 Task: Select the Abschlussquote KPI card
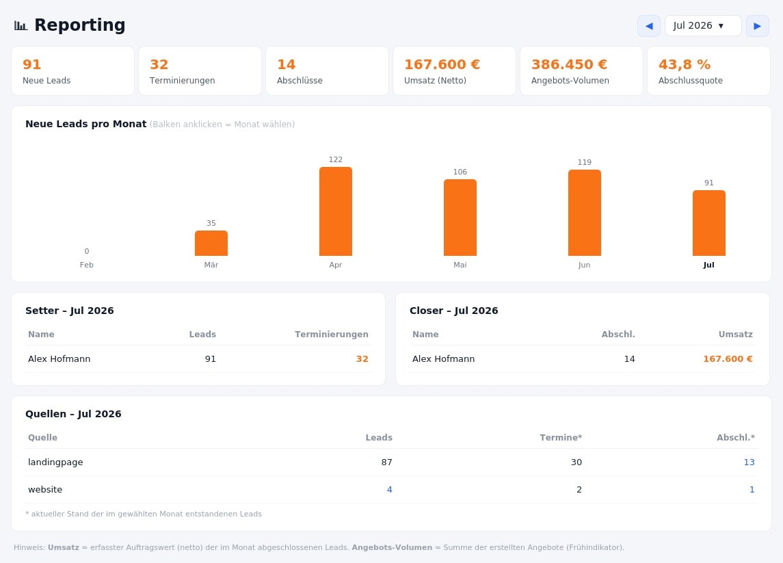(x=708, y=71)
